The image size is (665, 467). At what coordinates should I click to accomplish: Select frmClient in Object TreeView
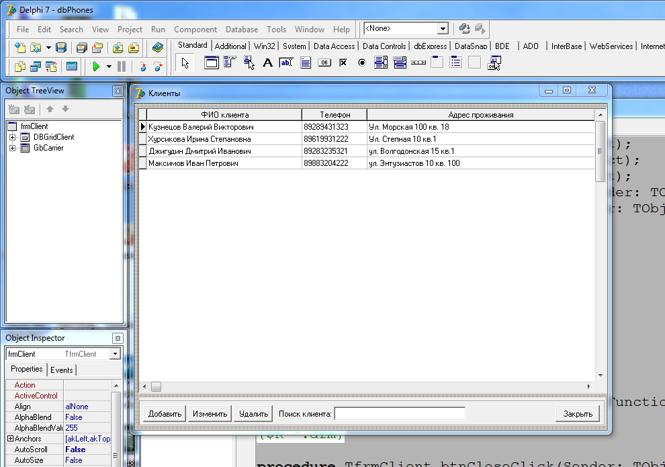point(34,126)
